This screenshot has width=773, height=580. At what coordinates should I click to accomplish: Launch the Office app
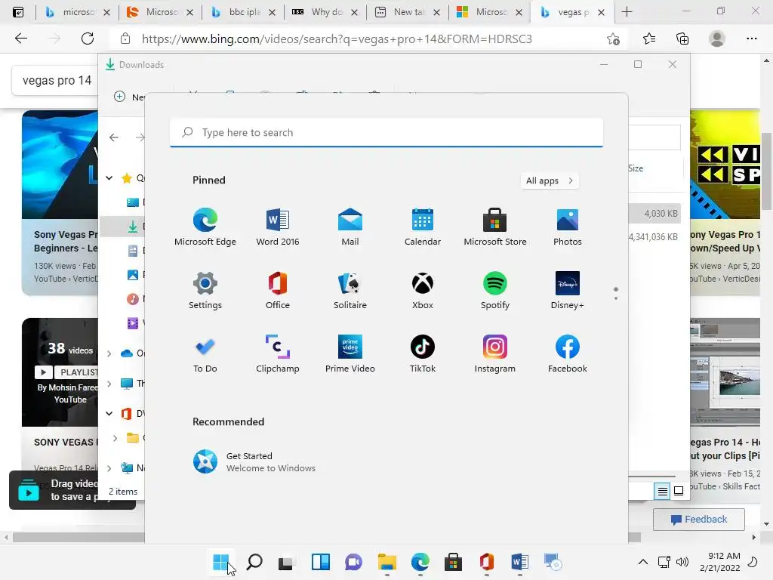pyautogui.click(x=278, y=291)
